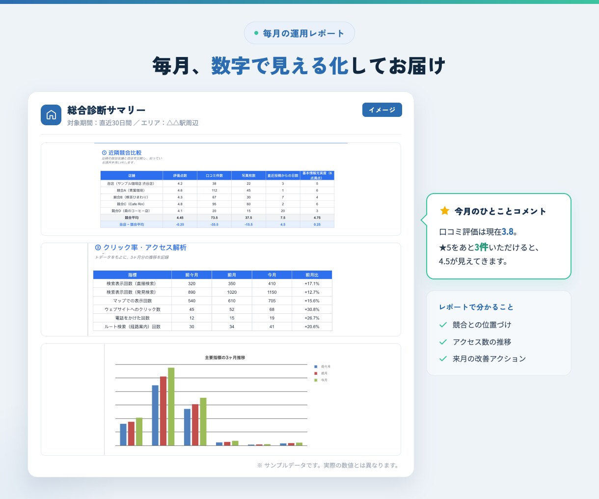Screen dimensions: 599x499
Task: Click the マップでの表示回数 row label
Action: 133,301
